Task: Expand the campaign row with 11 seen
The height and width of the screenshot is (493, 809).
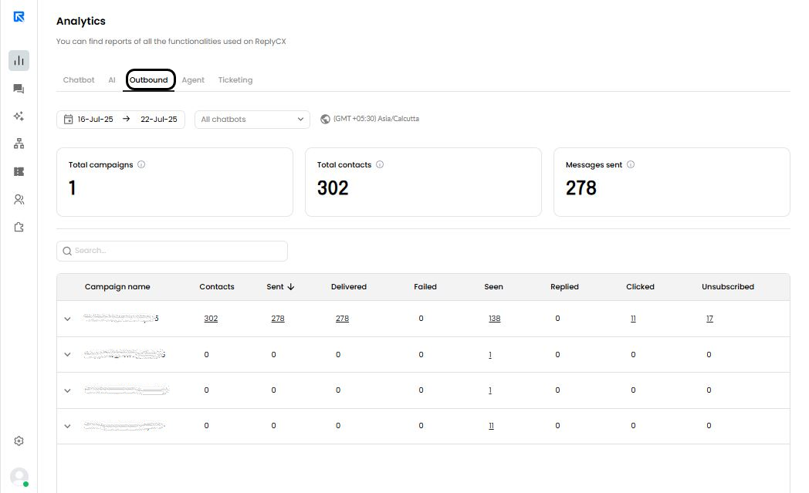Action: coord(67,426)
